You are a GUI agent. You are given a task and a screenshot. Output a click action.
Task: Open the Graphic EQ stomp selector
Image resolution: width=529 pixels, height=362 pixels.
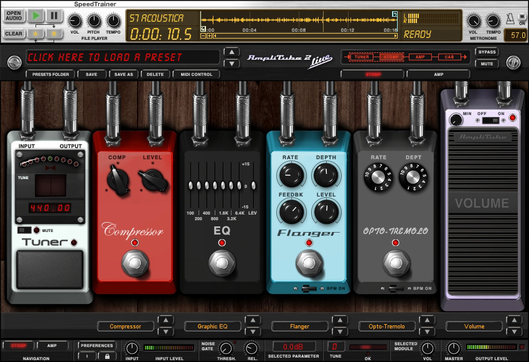(x=213, y=327)
